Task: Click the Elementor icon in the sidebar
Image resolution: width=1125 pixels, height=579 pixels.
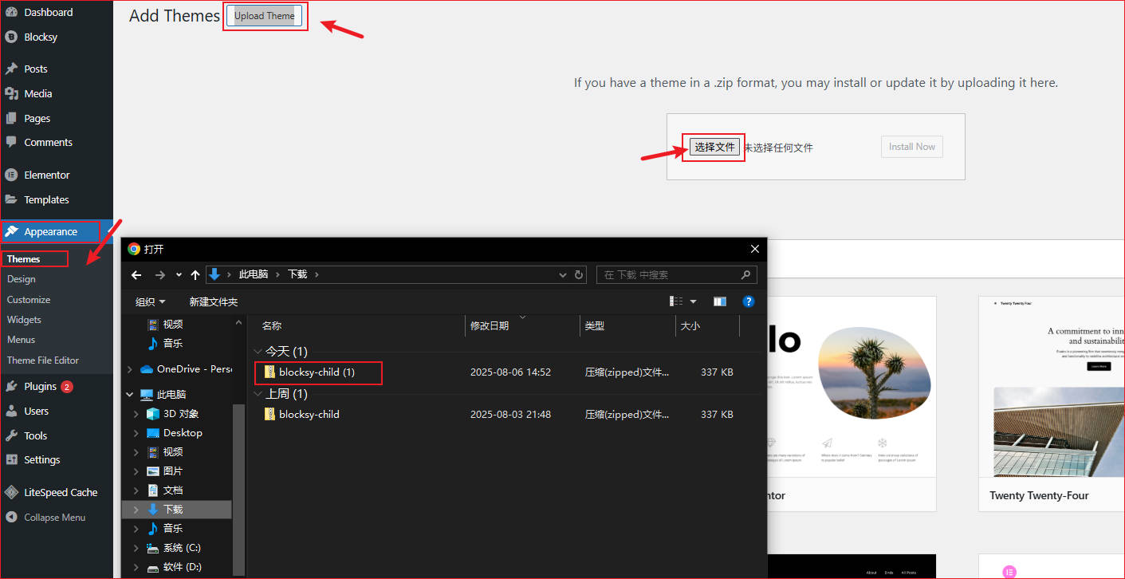Action: [11, 175]
